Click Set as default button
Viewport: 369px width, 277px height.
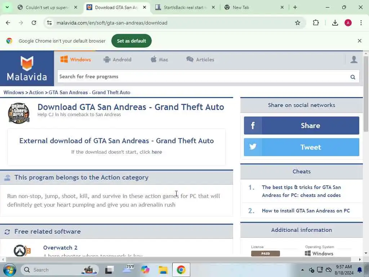pos(131,41)
